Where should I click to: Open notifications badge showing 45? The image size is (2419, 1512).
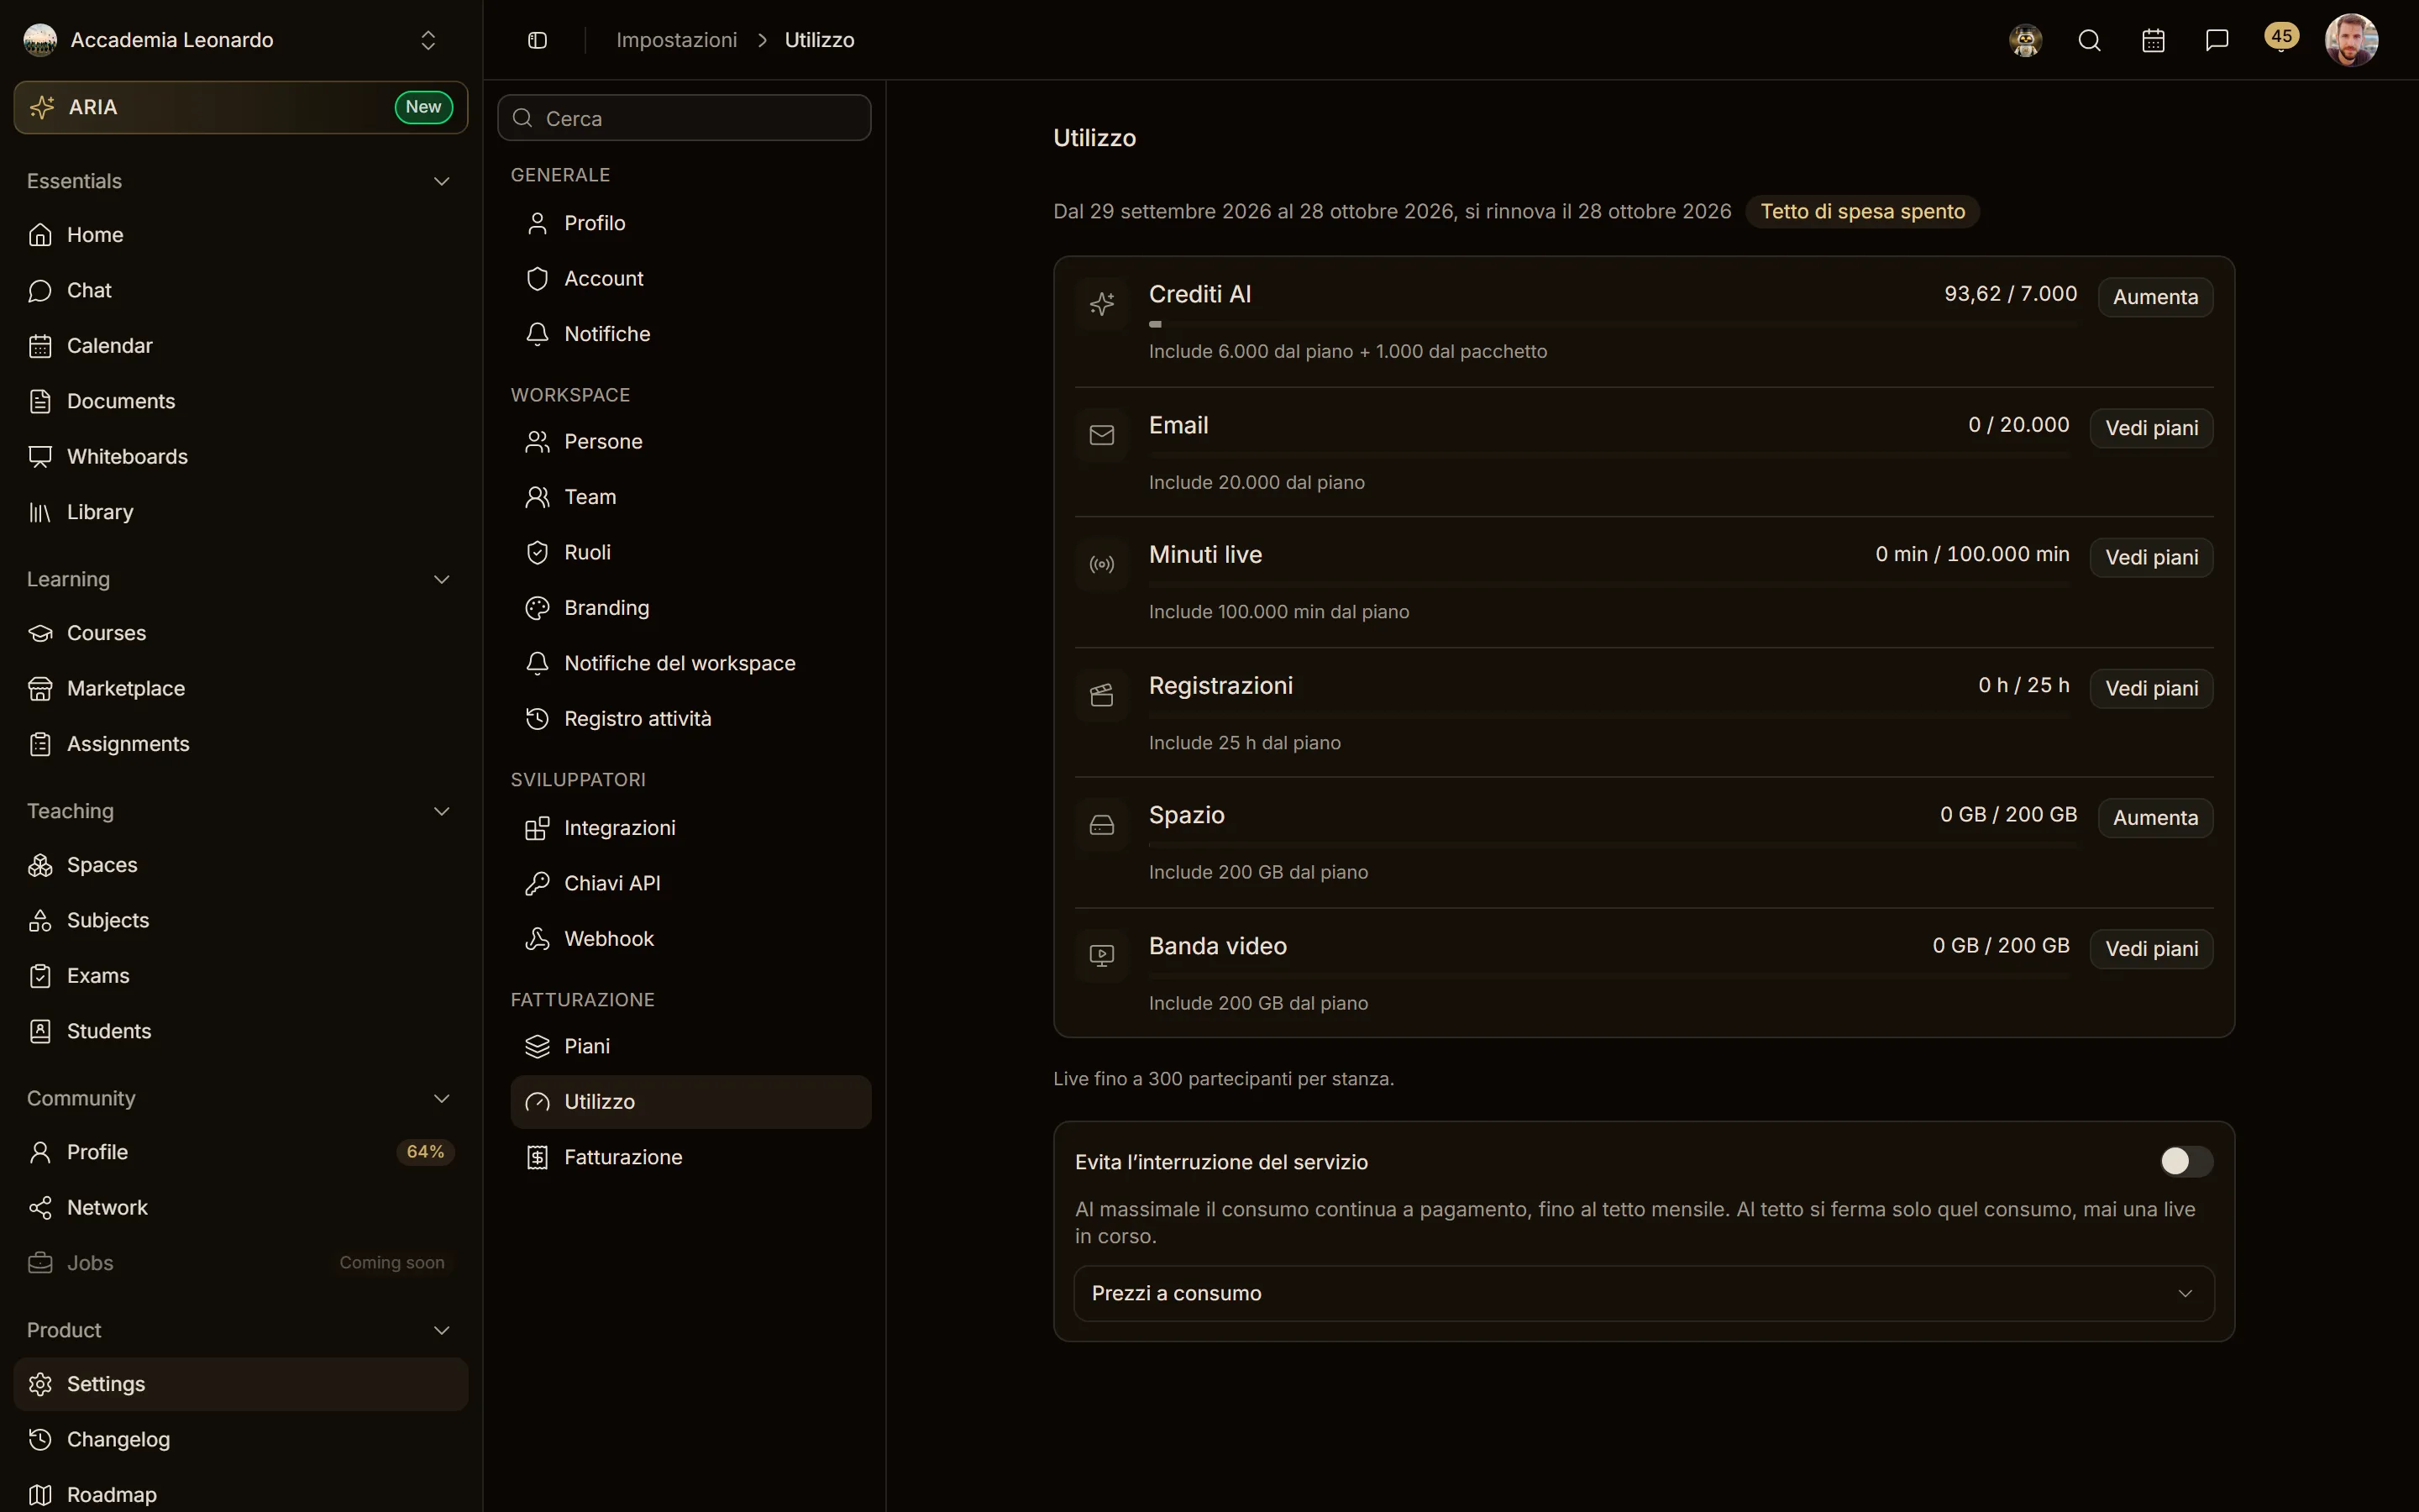pos(2281,37)
